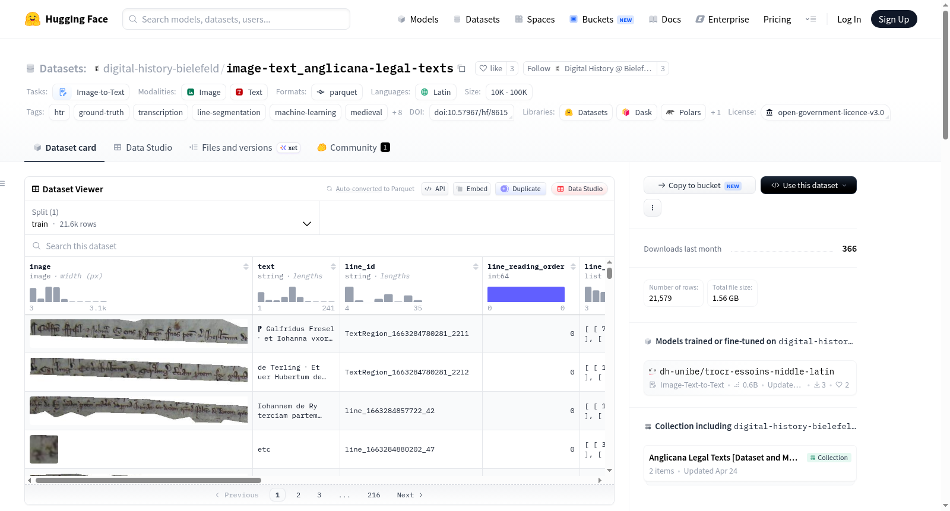The height and width of the screenshot is (511, 950).
Task: Click the Image-to-Text task tag
Action: click(91, 92)
